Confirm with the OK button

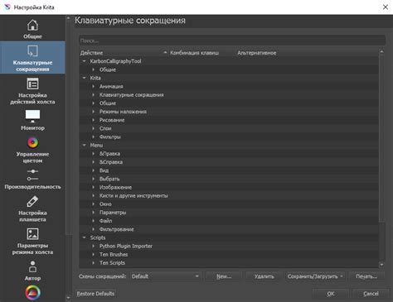pyautogui.click(x=331, y=294)
